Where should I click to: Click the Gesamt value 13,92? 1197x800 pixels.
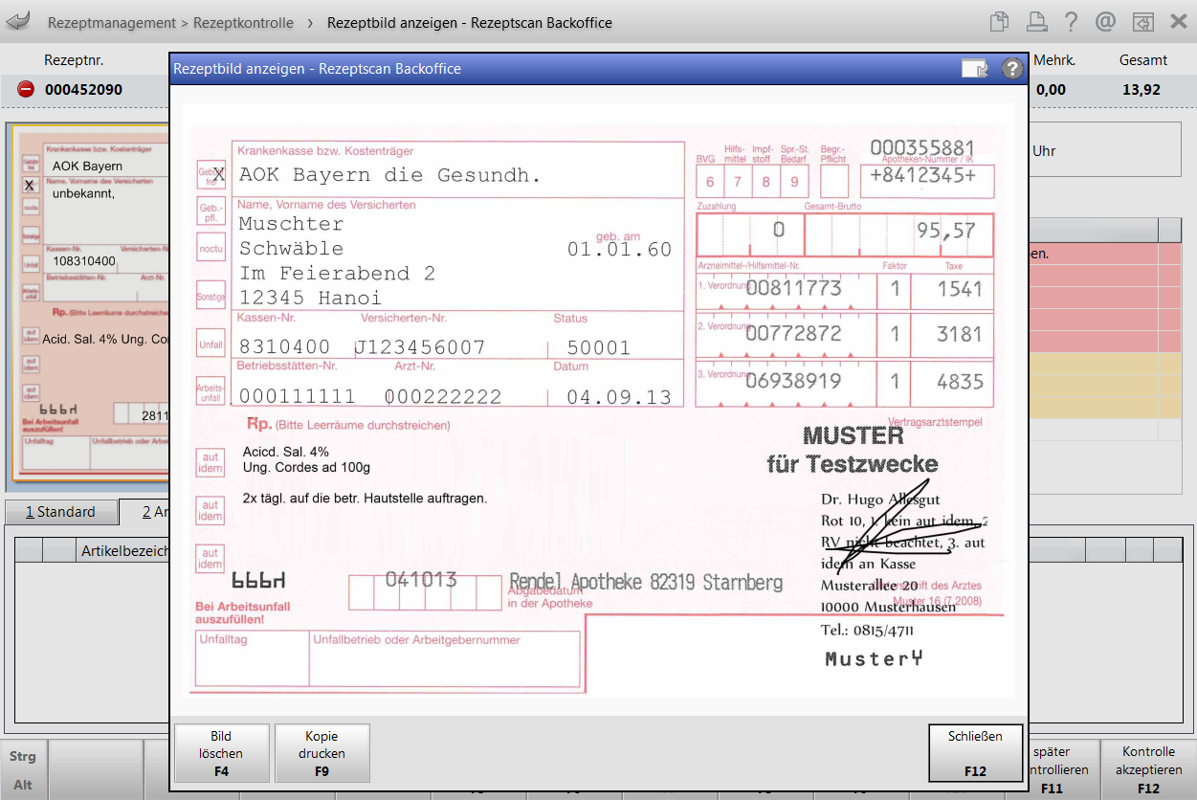click(x=1142, y=90)
